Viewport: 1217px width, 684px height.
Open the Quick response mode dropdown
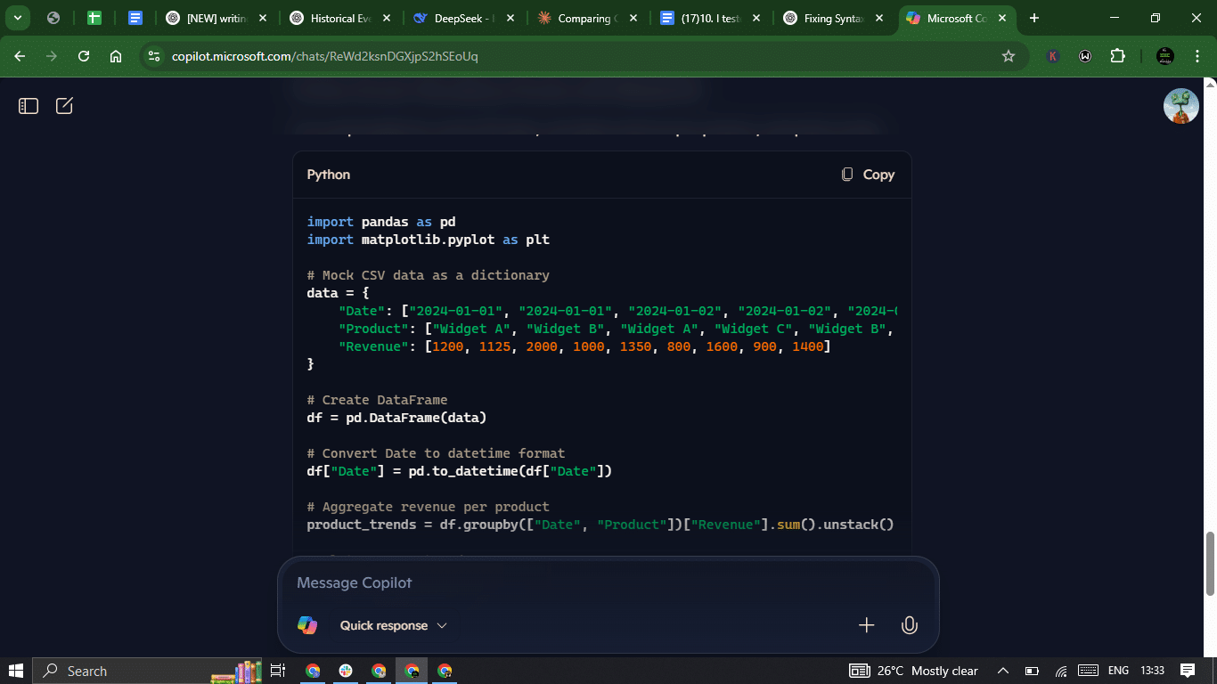pos(394,625)
